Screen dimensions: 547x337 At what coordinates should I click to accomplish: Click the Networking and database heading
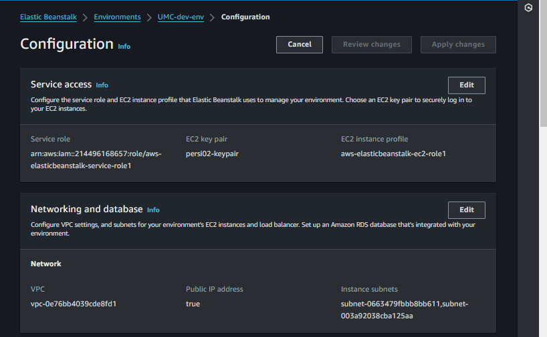click(x=86, y=209)
